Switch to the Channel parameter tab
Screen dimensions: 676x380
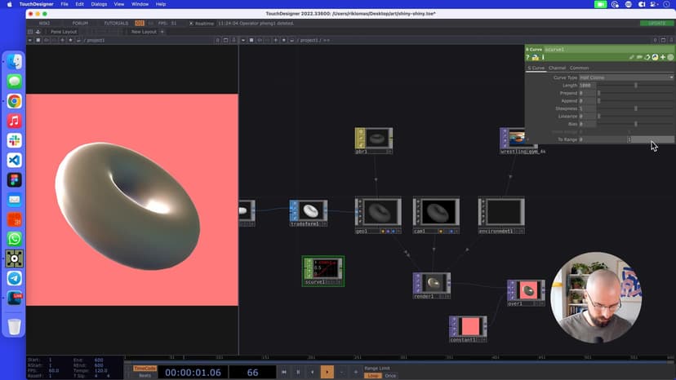(557, 68)
